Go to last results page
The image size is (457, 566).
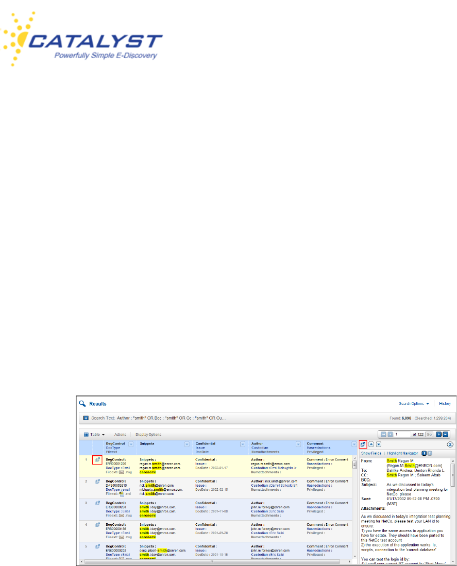coord(446,434)
